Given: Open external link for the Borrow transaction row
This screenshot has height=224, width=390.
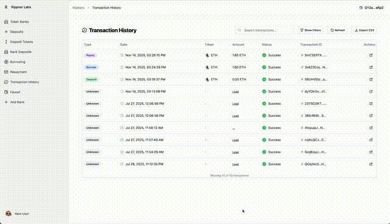Looking at the screenshot, I should pyautogui.click(x=370, y=68).
